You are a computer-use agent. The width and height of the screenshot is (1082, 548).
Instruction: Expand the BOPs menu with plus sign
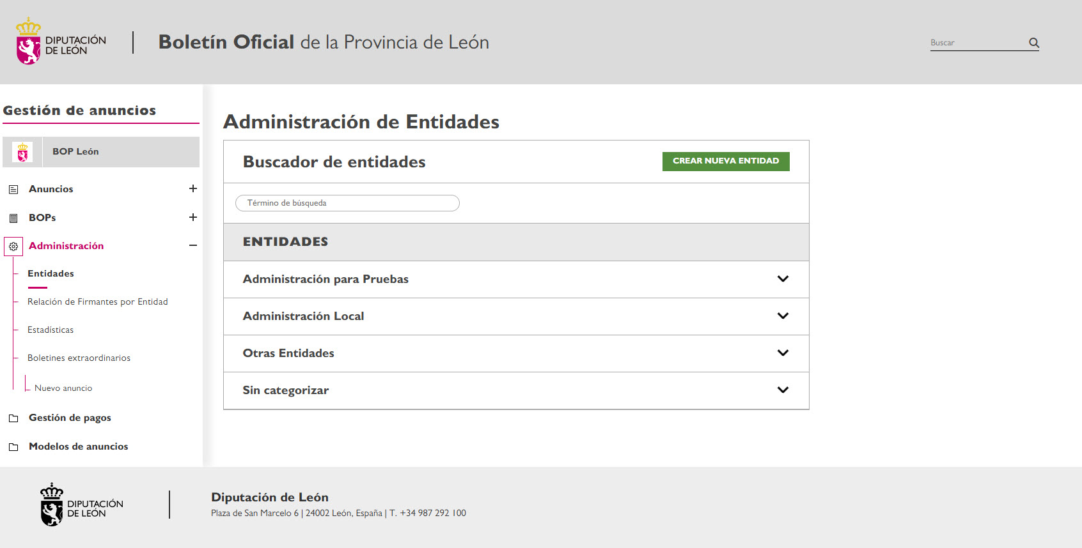192,217
